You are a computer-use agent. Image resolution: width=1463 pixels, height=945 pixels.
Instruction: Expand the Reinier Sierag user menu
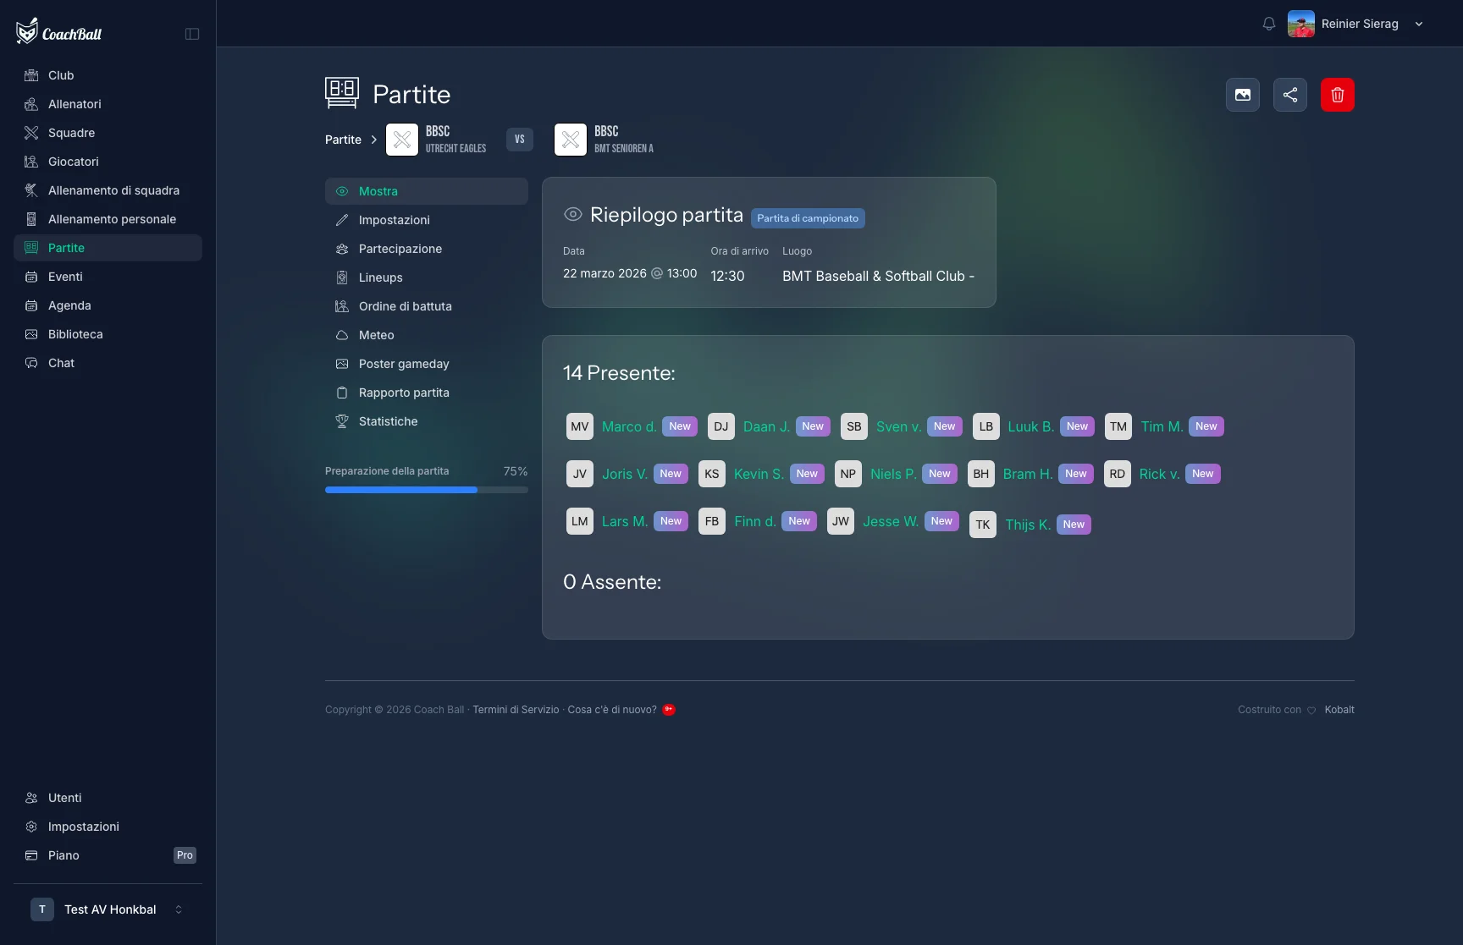point(1419,24)
